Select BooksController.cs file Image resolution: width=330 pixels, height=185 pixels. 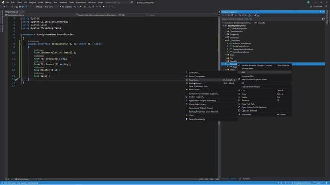tap(241, 46)
